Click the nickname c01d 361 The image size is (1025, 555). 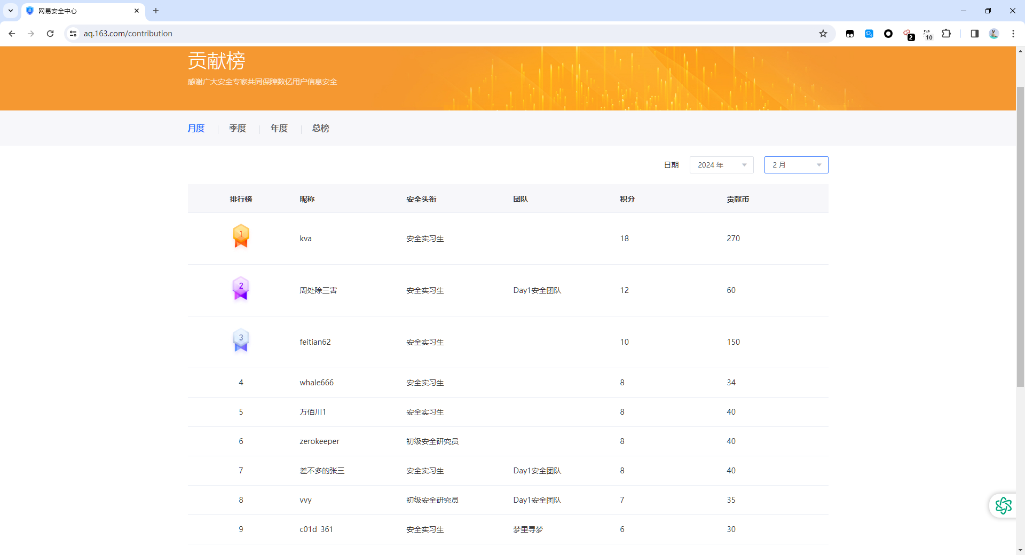pyautogui.click(x=316, y=529)
